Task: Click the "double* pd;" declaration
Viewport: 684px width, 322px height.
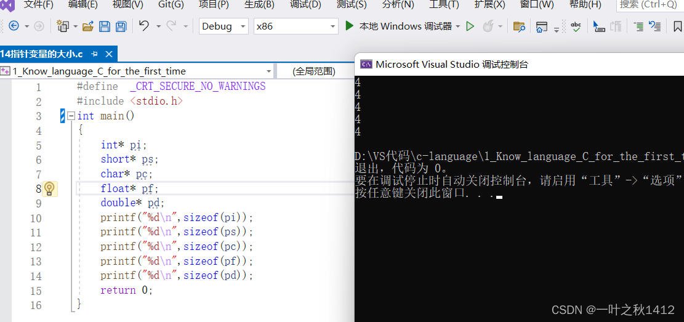Action: pos(133,203)
